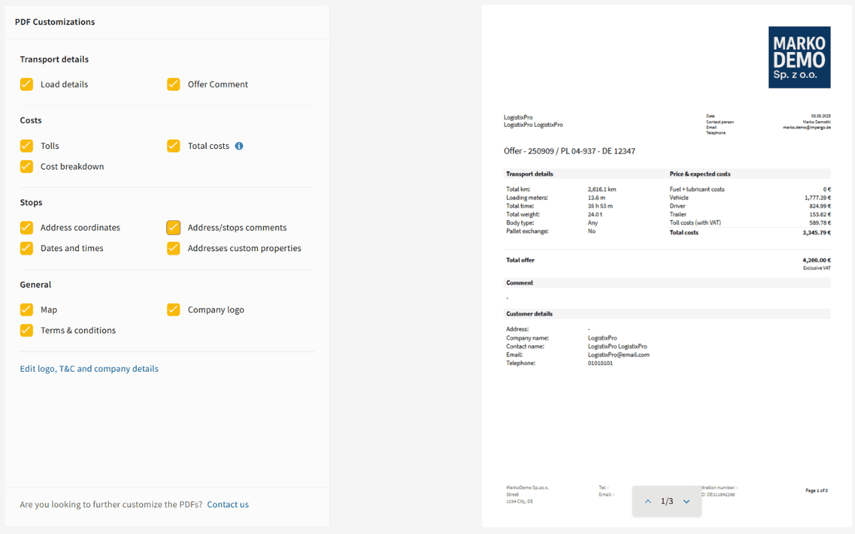Disable Address coordinates checkbox
855x534 pixels.
coord(27,228)
